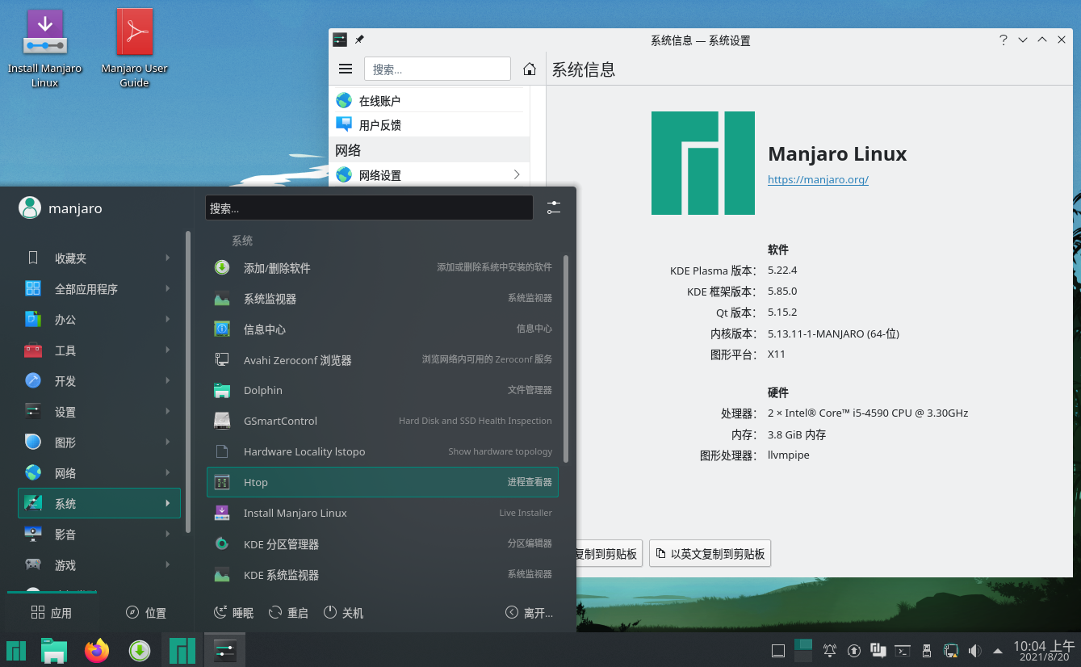Open the volume control tray icon

974,650
